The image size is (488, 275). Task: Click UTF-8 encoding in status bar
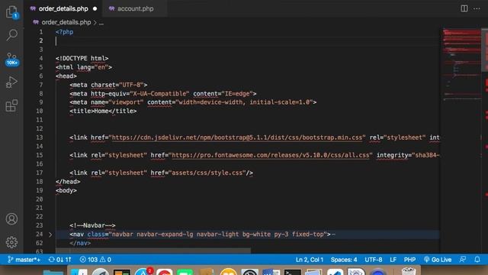pos(374,260)
